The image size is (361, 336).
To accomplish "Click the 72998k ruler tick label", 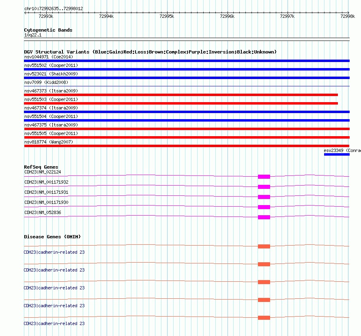I will 348,16.
